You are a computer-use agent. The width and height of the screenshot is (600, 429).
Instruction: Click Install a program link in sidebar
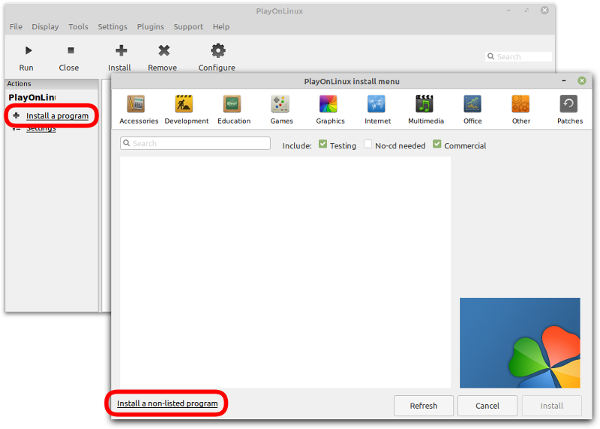tap(57, 115)
